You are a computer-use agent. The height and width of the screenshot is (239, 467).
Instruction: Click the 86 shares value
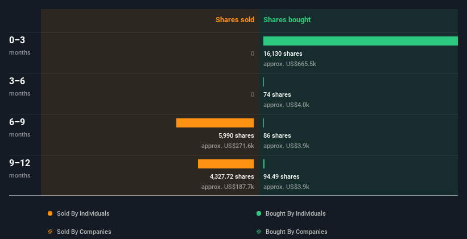pos(277,135)
